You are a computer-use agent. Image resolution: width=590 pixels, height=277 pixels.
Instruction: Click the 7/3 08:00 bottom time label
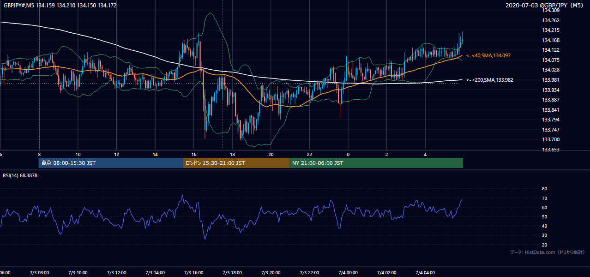pos(39,273)
